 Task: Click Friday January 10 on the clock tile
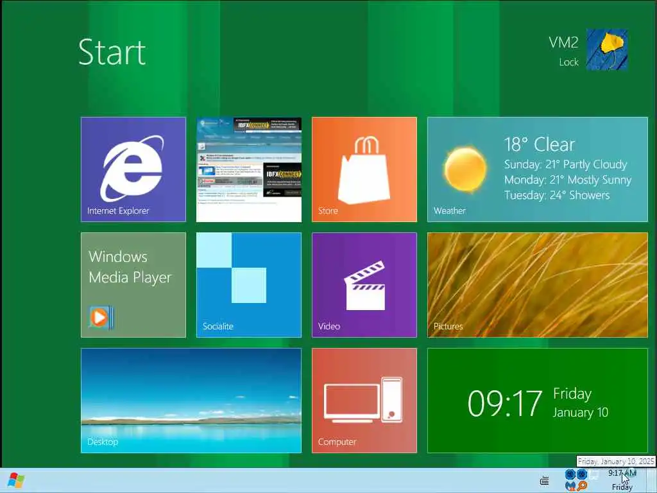(x=580, y=402)
